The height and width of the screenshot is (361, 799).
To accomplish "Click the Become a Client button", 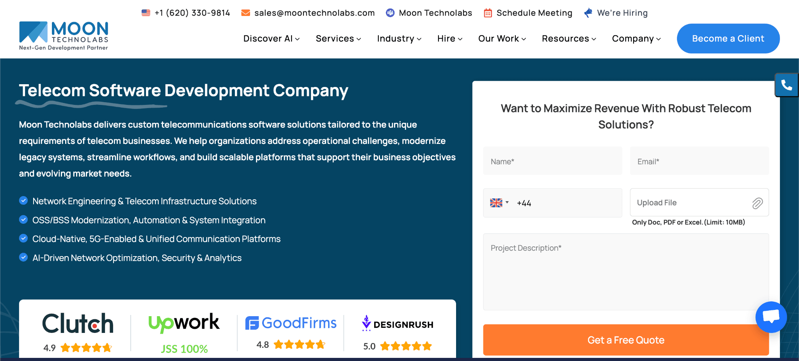I will coord(728,39).
